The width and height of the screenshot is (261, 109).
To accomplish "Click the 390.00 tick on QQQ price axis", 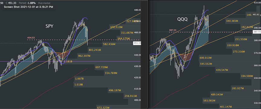I will [257, 28].
